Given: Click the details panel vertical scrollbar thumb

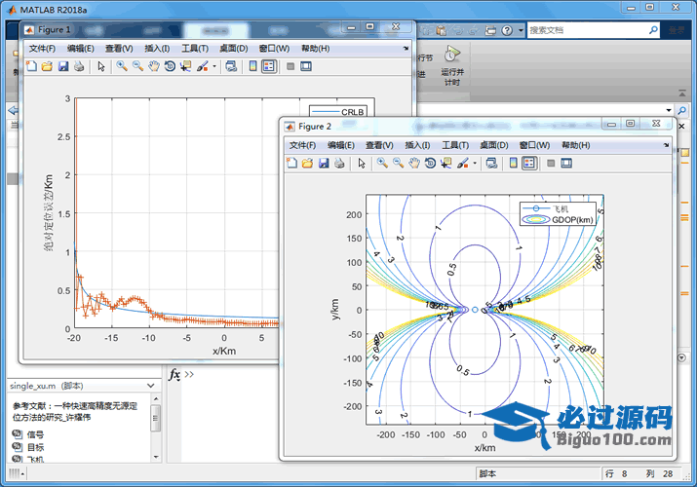Looking at the screenshot, I should [x=155, y=419].
